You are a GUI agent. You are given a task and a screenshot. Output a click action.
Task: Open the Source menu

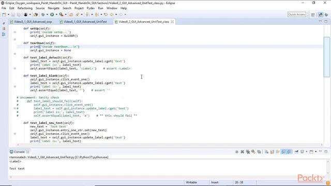click(x=40, y=8)
